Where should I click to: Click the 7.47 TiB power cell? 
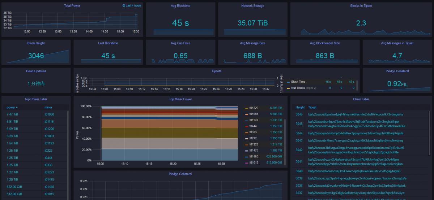[x=13, y=114]
